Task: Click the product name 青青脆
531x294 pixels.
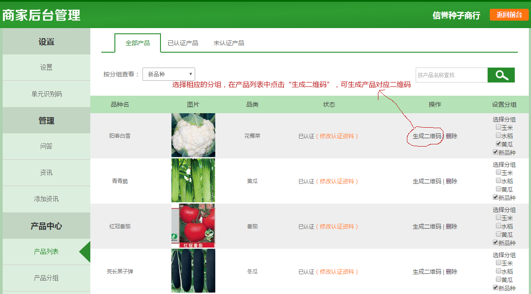Action: click(x=120, y=181)
